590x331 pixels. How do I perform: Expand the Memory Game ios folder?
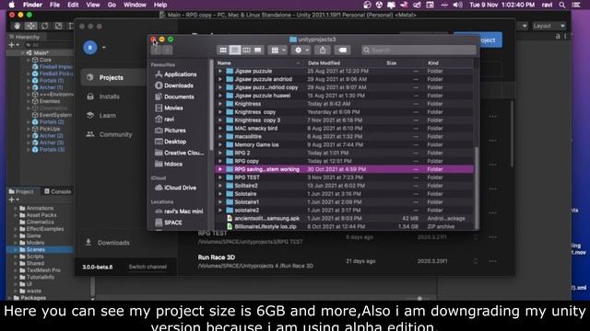pos(220,145)
